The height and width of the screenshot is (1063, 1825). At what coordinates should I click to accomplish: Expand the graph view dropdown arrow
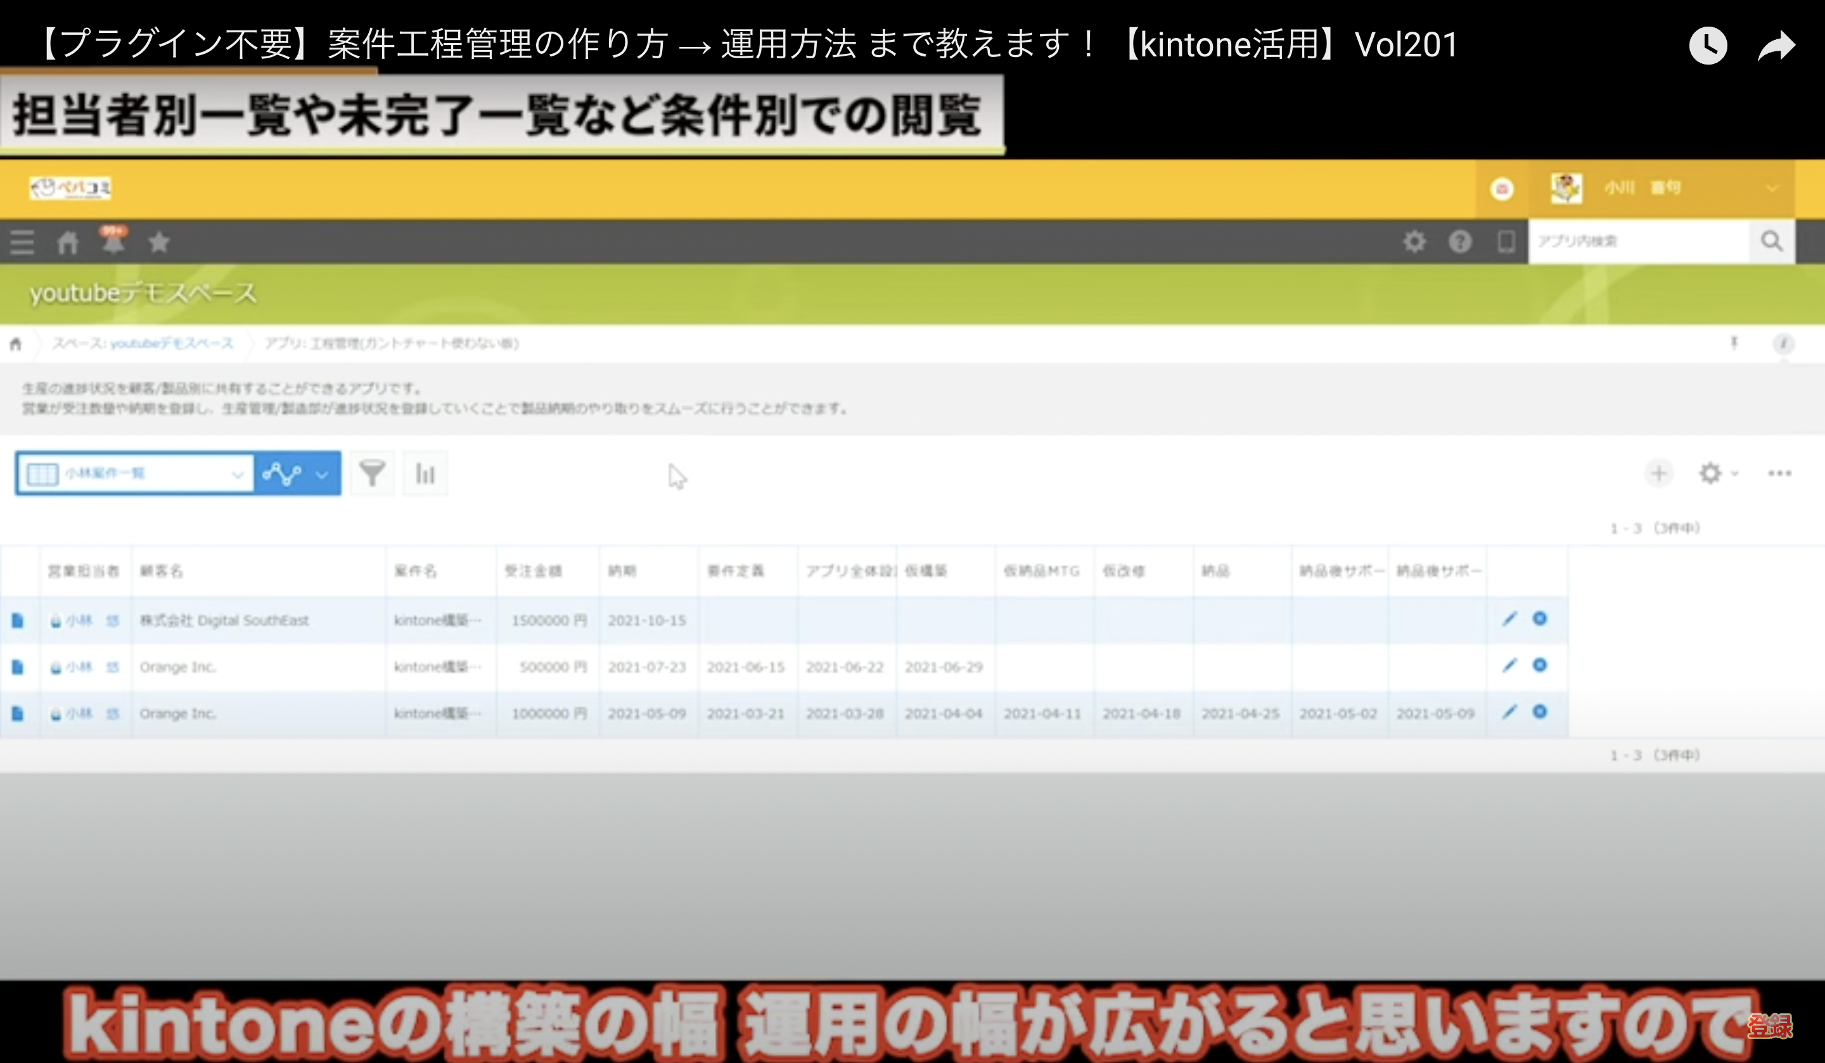[323, 474]
